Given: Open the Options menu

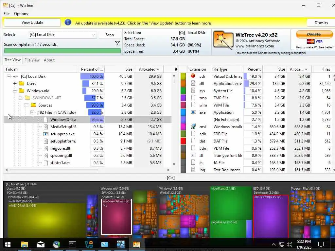Looking at the screenshot, I should (x=21, y=13).
